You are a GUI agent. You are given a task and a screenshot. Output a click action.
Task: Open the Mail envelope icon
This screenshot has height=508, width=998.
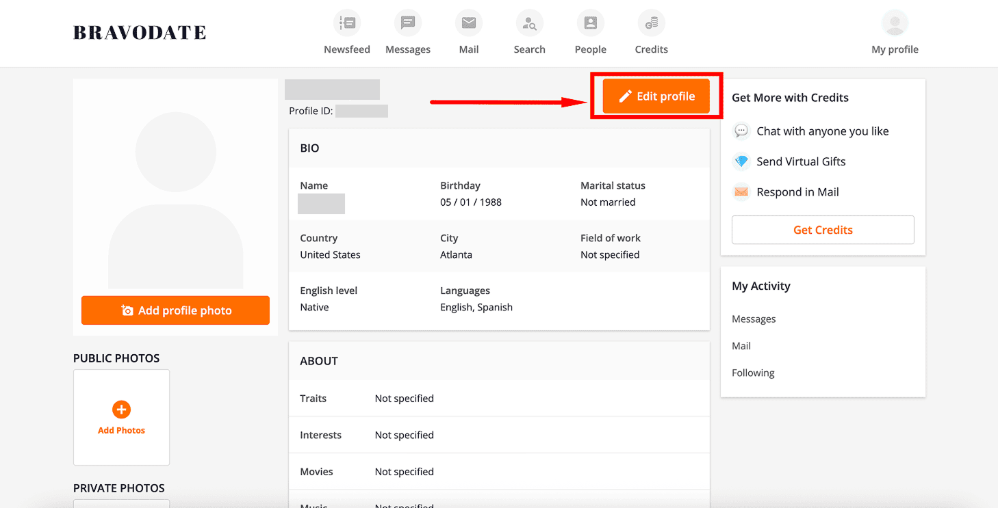pos(469,22)
